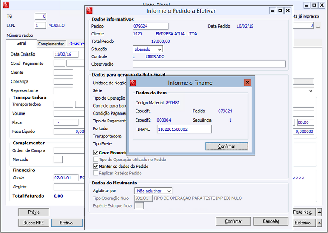Viewport: 328px width, 233px height.
Task: Switch to the Geral tab
Action: pyautogui.click(x=21, y=43)
